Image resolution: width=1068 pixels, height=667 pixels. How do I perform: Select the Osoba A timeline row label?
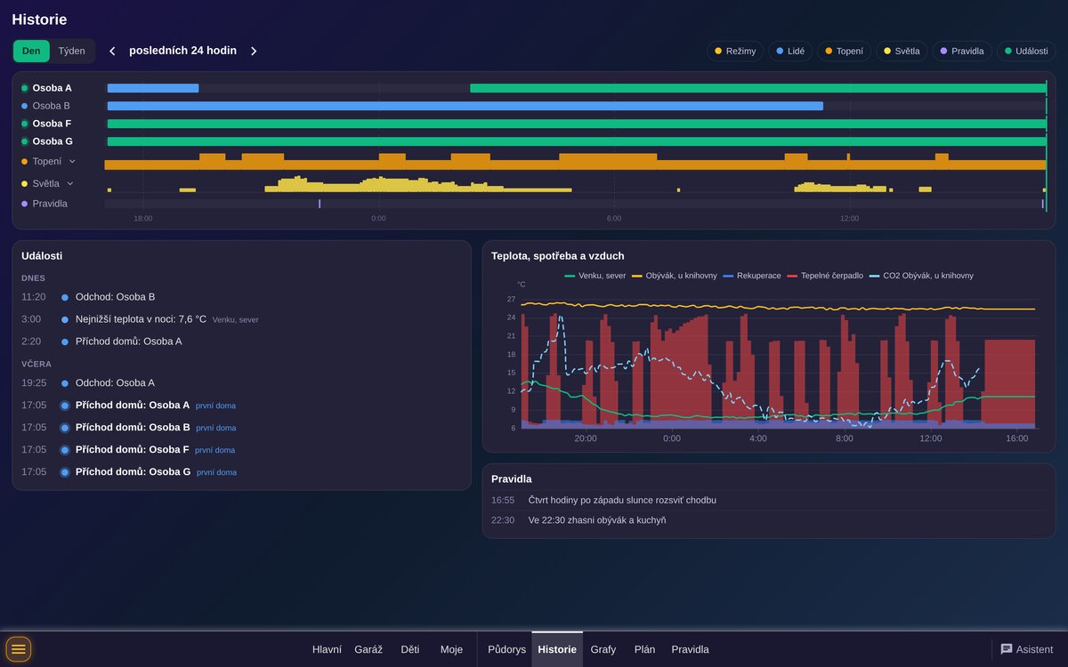tap(52, 88)
